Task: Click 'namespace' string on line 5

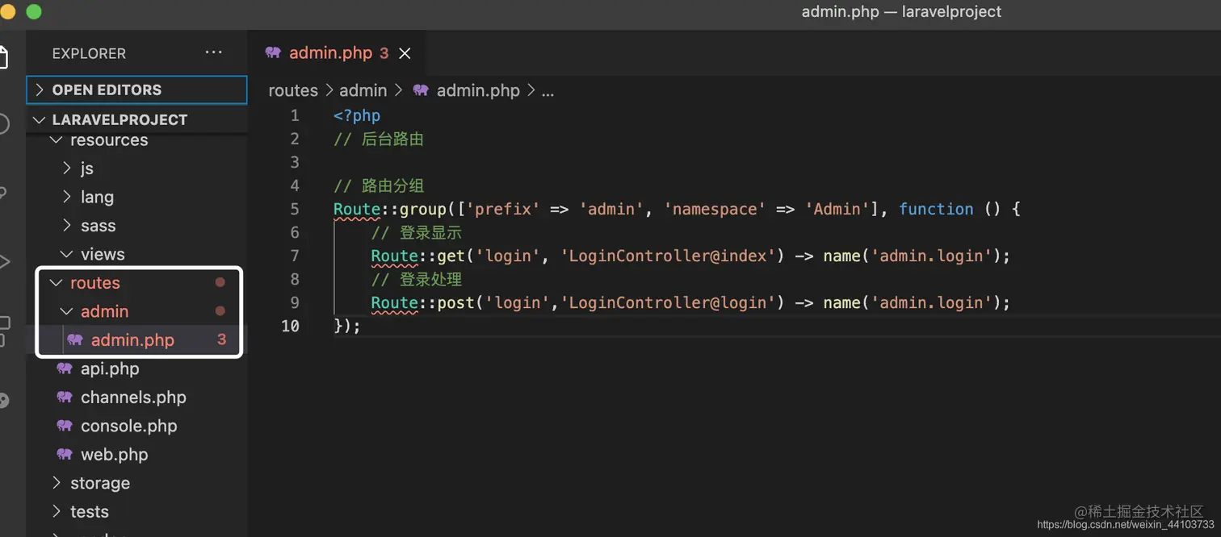Action: coord(715,209)
